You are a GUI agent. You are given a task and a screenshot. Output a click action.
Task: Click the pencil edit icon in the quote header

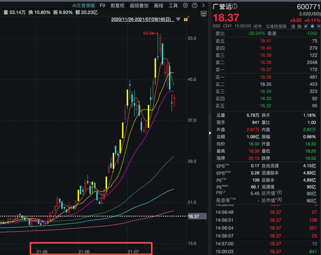pos(306,26)
